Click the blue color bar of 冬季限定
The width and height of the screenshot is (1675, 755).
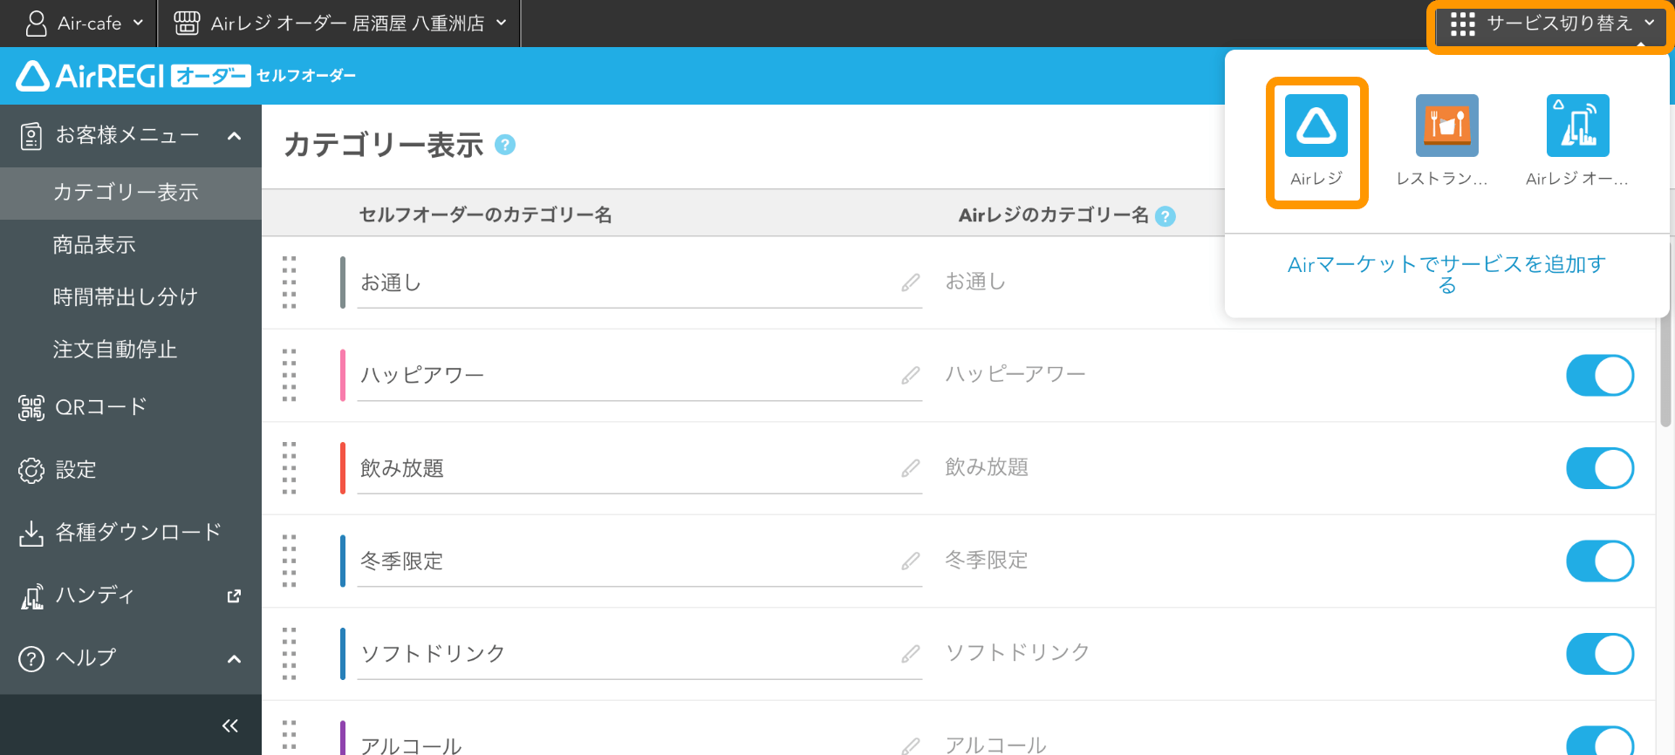tap(343, 561)
